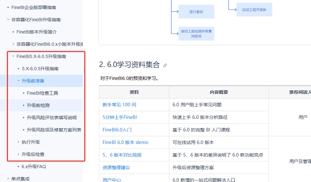Open the 新手常见 100 问 link
This screenshot has width=311, height=182.
pos(119,105)
